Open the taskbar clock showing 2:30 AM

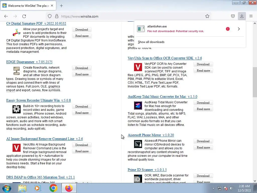coord(244,188)
